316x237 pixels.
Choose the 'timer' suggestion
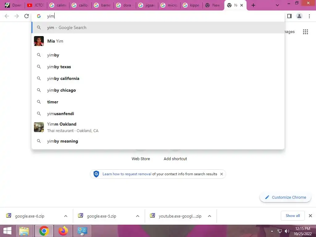158,102
